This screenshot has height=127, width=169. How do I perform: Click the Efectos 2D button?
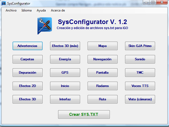28,86
